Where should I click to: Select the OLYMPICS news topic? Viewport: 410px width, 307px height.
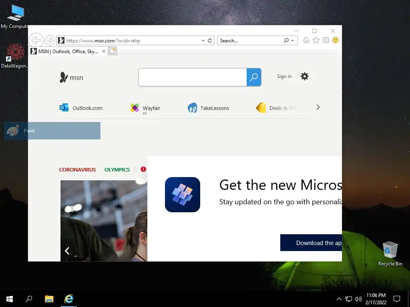click(x=117, y=169)
